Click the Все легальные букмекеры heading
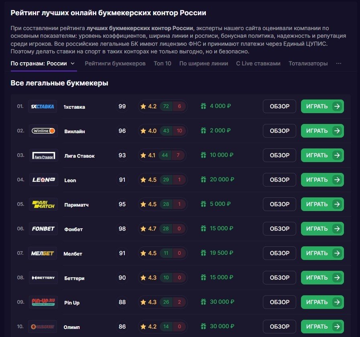Screen dimensions: 360x337 (x=59, y=83)
